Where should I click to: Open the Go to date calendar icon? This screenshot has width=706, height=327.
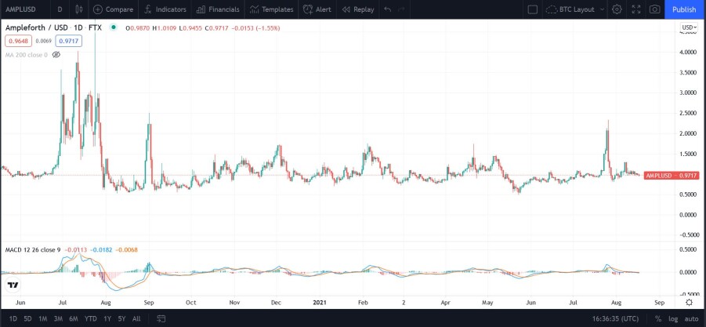(x=161, y=318)
